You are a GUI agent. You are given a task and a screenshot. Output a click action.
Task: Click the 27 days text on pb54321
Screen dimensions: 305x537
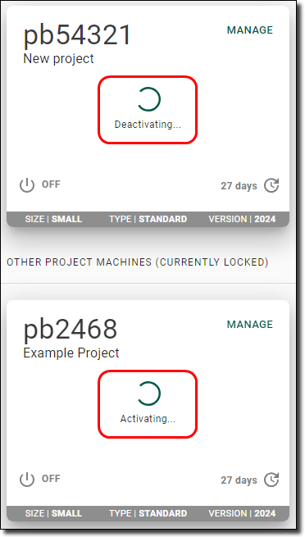pos(239,185)
